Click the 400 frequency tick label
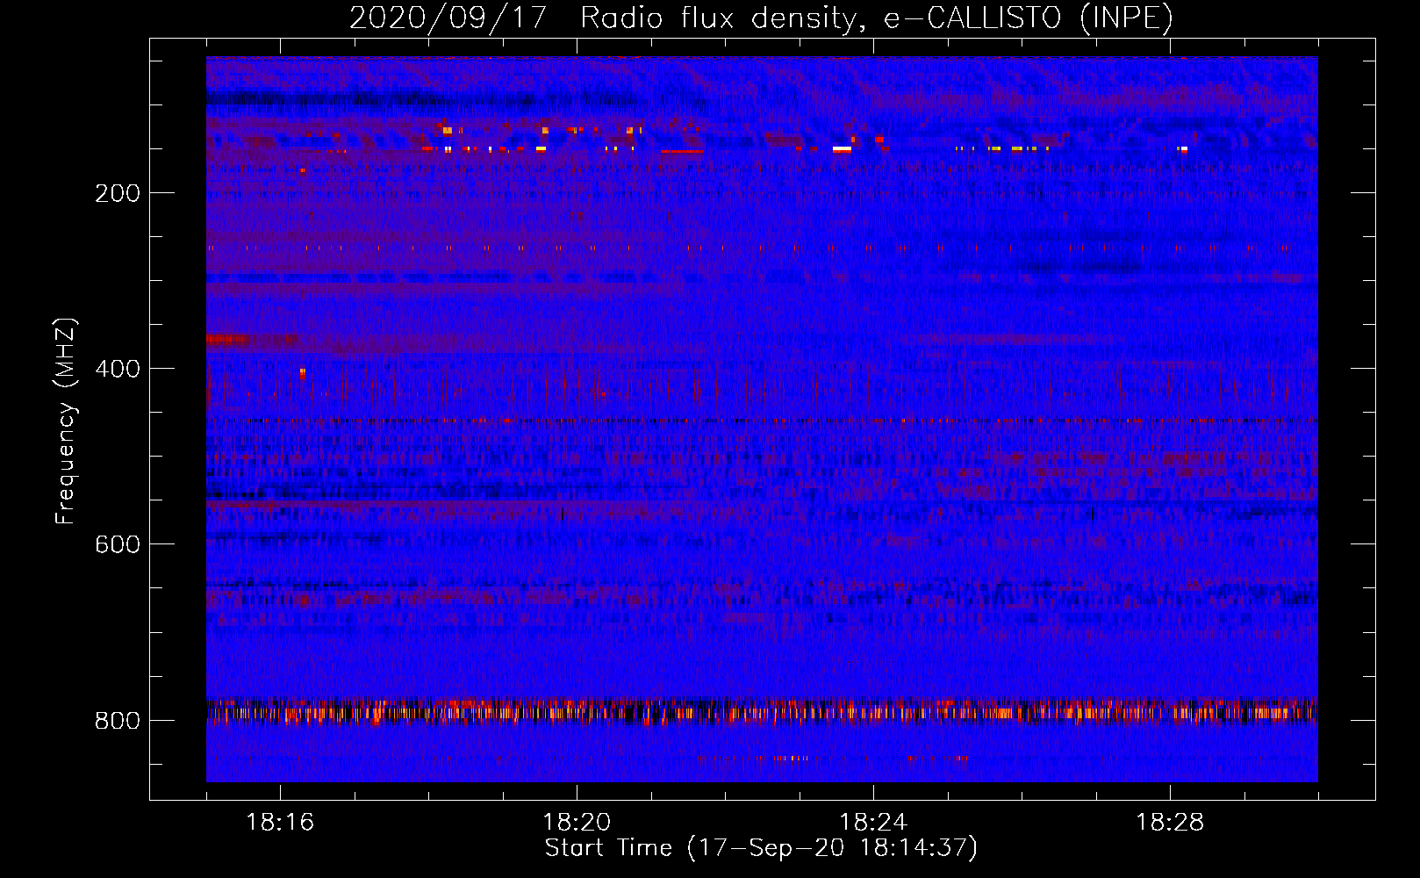The width and height of the screenshot is (1420, 878). pos(118,369)
